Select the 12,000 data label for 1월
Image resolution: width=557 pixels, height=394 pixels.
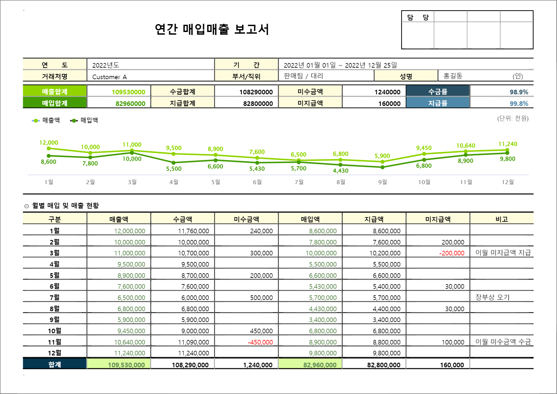coord(49,143)
